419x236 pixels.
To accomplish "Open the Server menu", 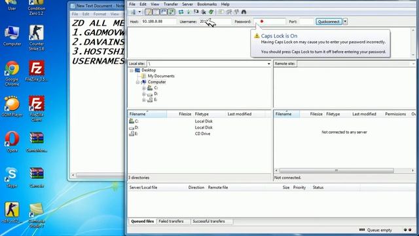I will 187,5.
